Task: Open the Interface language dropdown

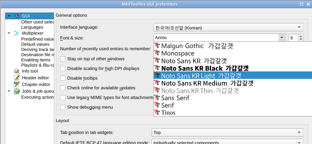Action: (228, 27)
